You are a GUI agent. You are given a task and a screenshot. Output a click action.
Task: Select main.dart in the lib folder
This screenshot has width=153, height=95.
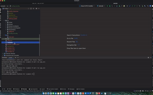(x=11, y=37)
